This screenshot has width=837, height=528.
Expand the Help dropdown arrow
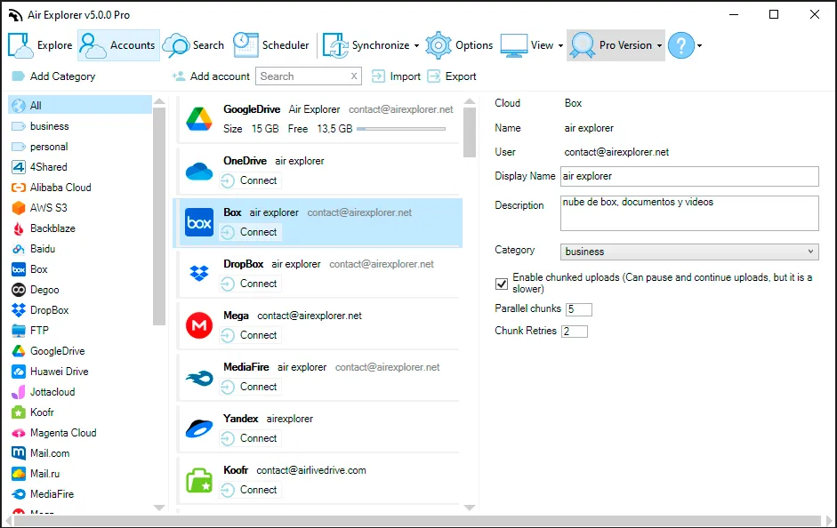point(699,46)
